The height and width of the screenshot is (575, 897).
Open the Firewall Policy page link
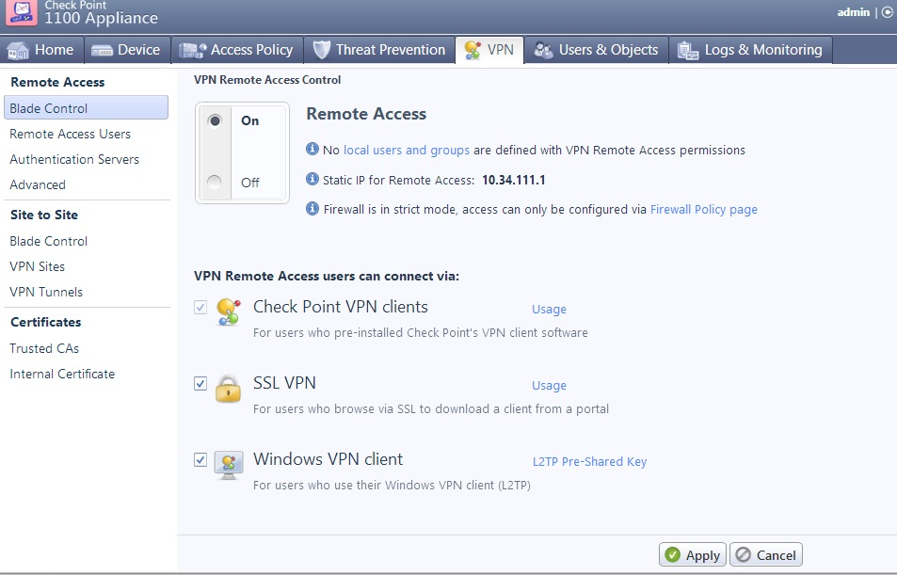point(703,210)
